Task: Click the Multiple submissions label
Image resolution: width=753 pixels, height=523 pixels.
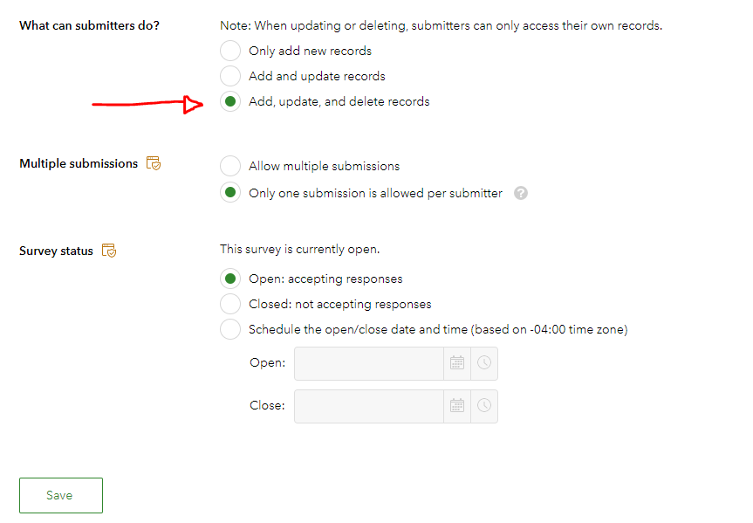Action: pos(79,163)
